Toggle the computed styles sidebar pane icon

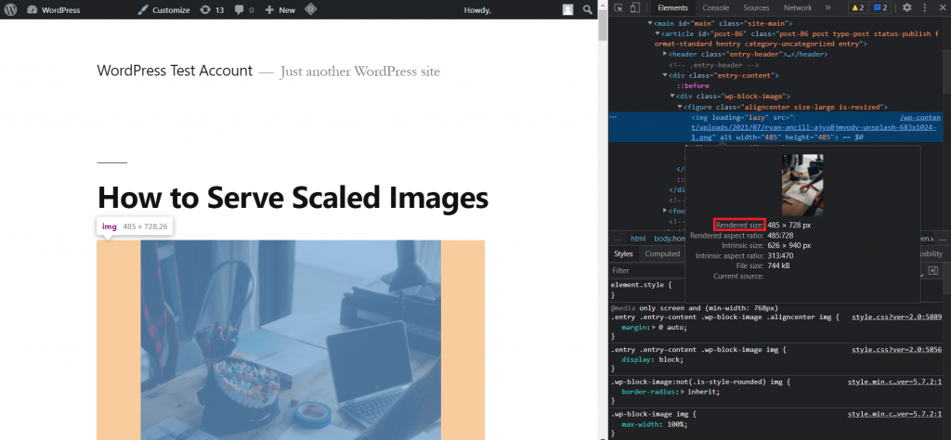coord(932,270)
